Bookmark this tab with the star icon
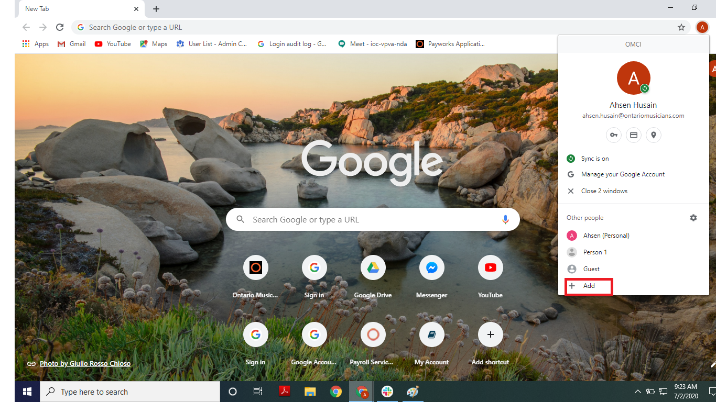Image resolution: width=716 pixels, height=402 pixels. tap(681, 27)
